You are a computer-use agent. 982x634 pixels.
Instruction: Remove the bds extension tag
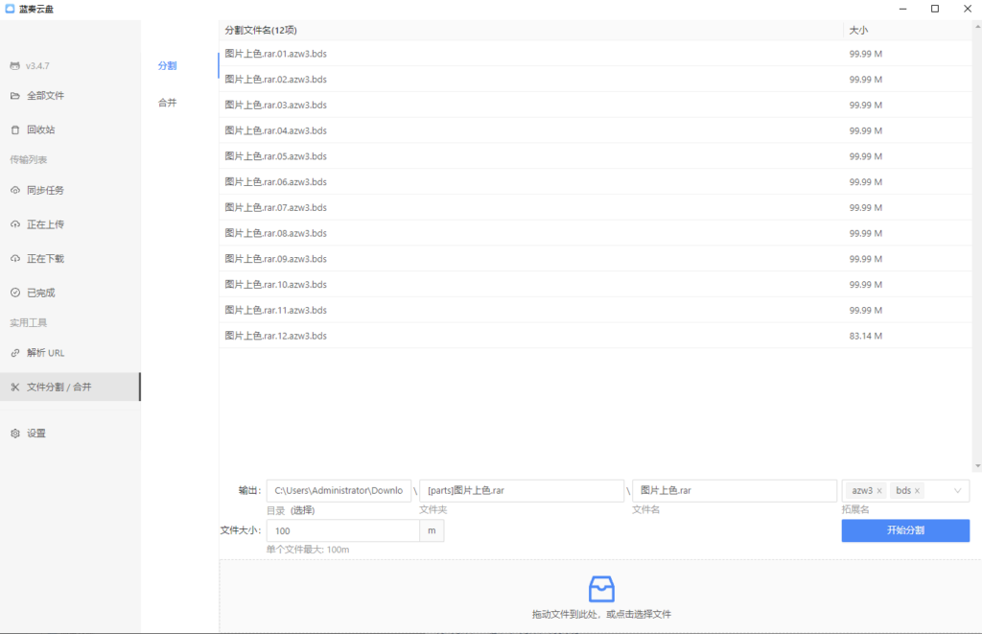point(917,491)
